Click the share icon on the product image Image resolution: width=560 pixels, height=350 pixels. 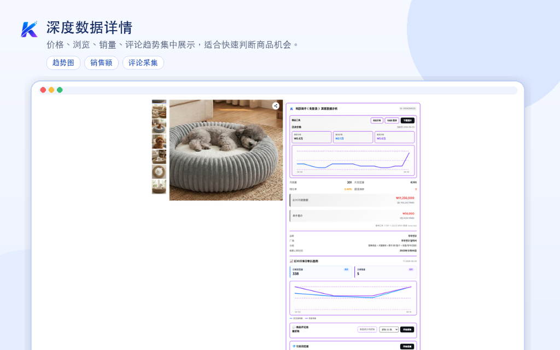coord(276,106)
